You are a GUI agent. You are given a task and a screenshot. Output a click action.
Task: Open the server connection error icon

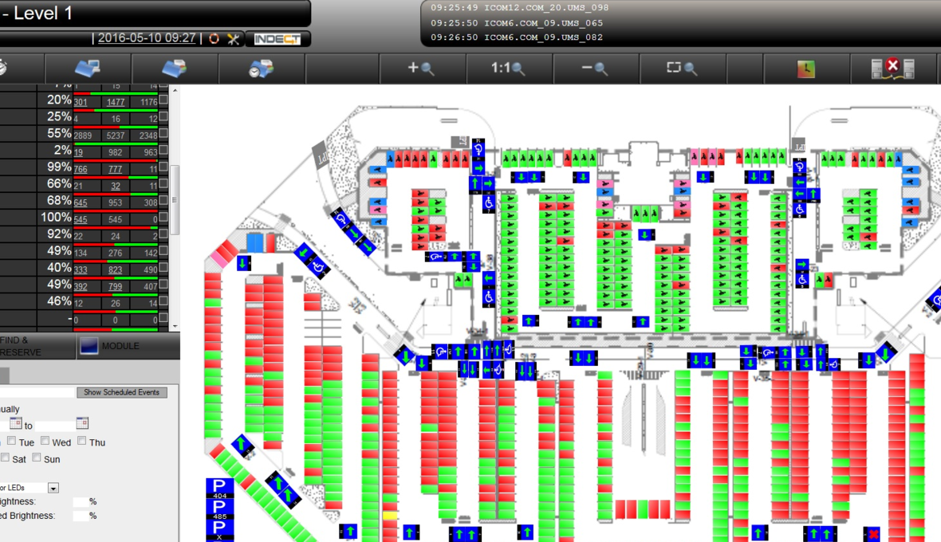coord(892,69)
